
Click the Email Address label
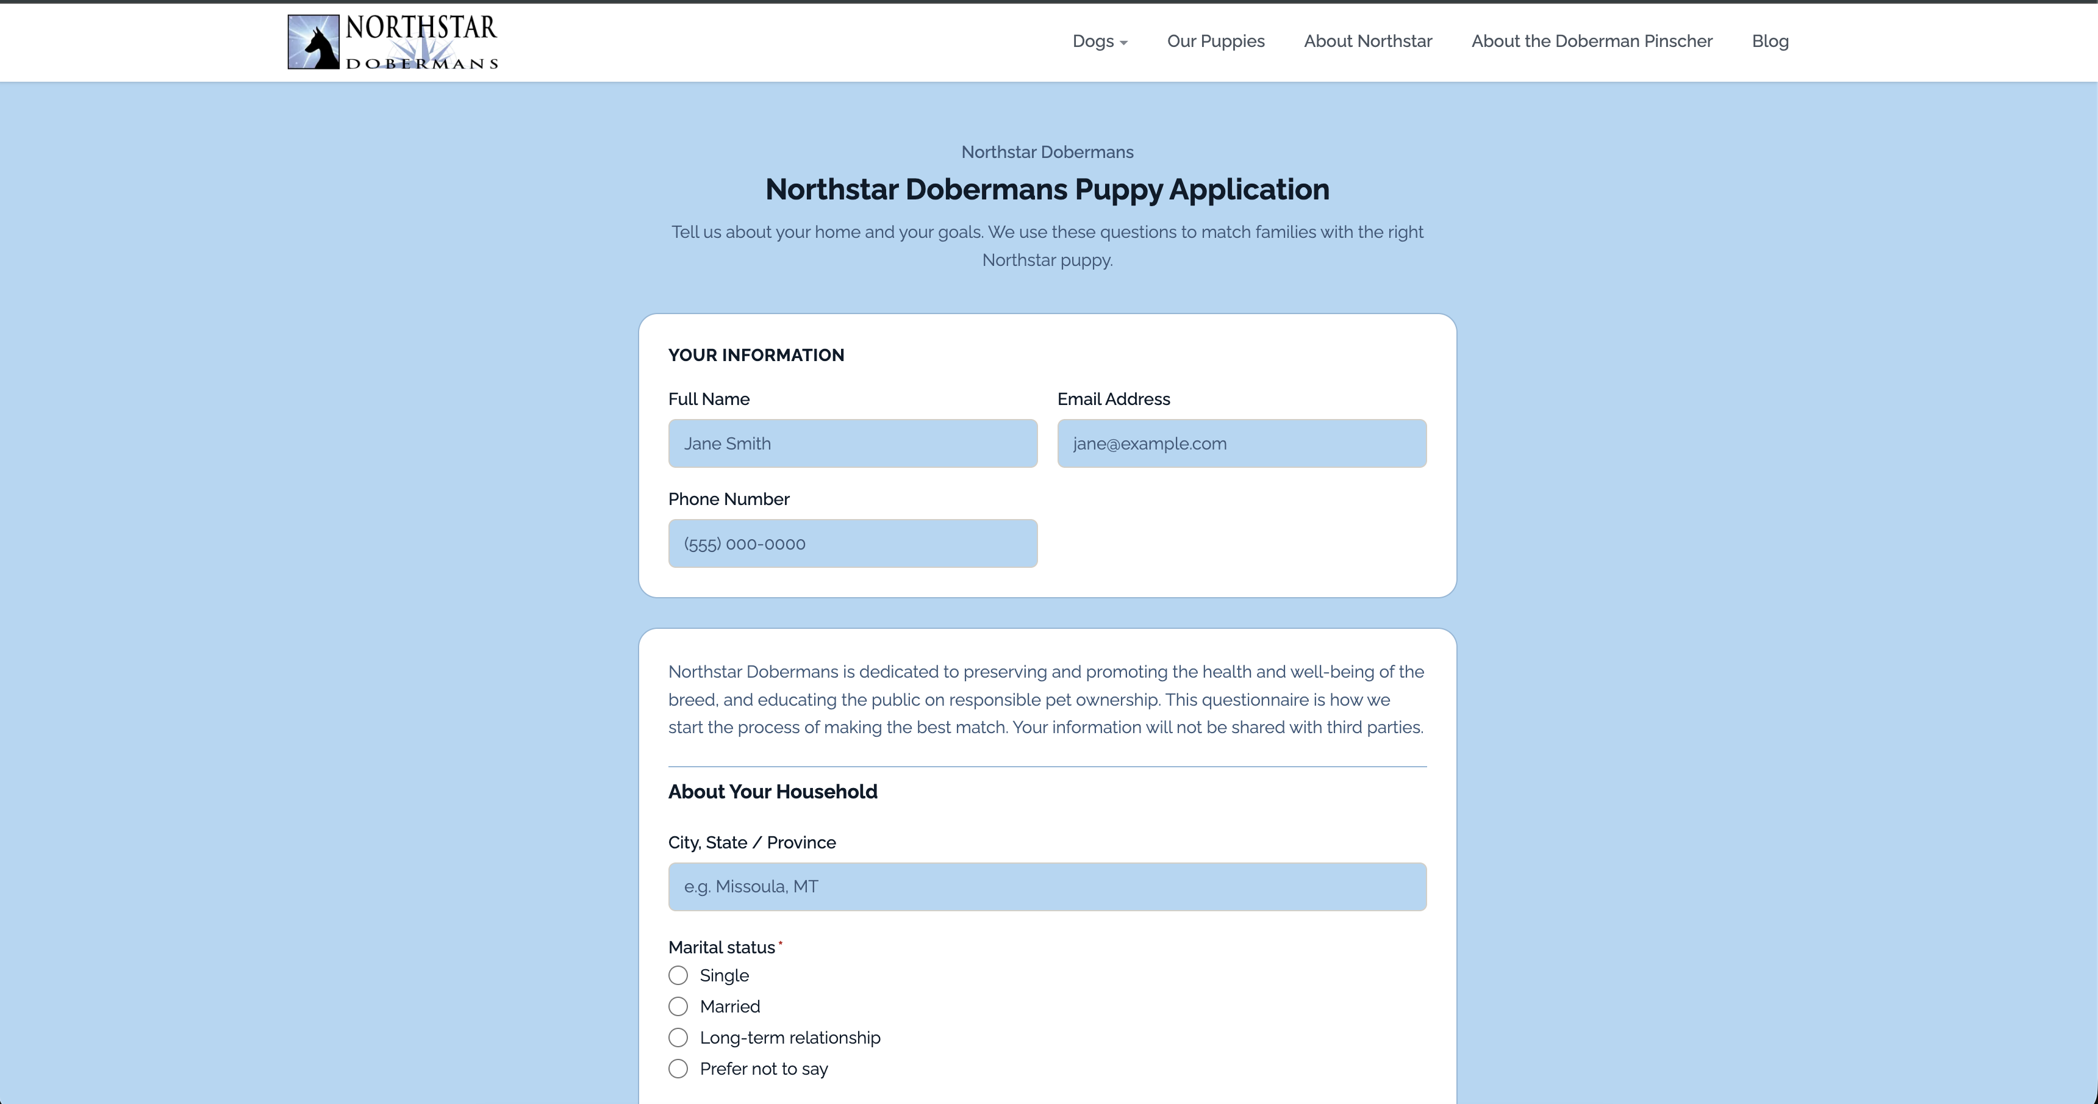1113,400
